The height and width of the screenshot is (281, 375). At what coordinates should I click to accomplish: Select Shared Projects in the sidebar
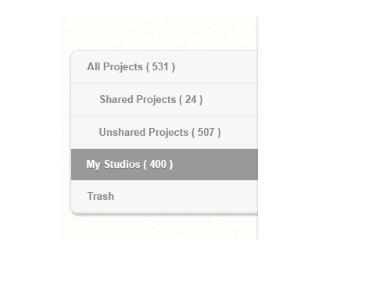pos(164,100)
